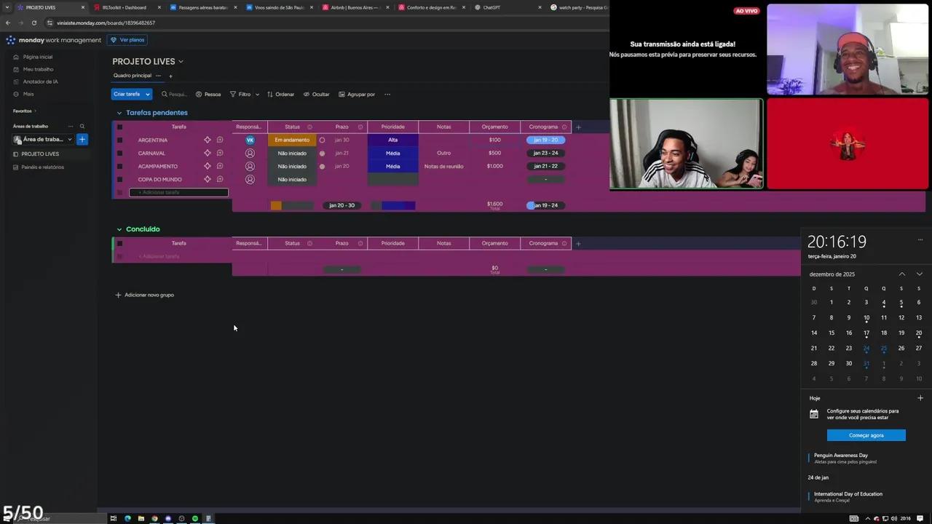The height and width of the screenshot is (524, 932).
Task: Open the PROJETO LIVES title dropdown
Action: tap(181, 62)
